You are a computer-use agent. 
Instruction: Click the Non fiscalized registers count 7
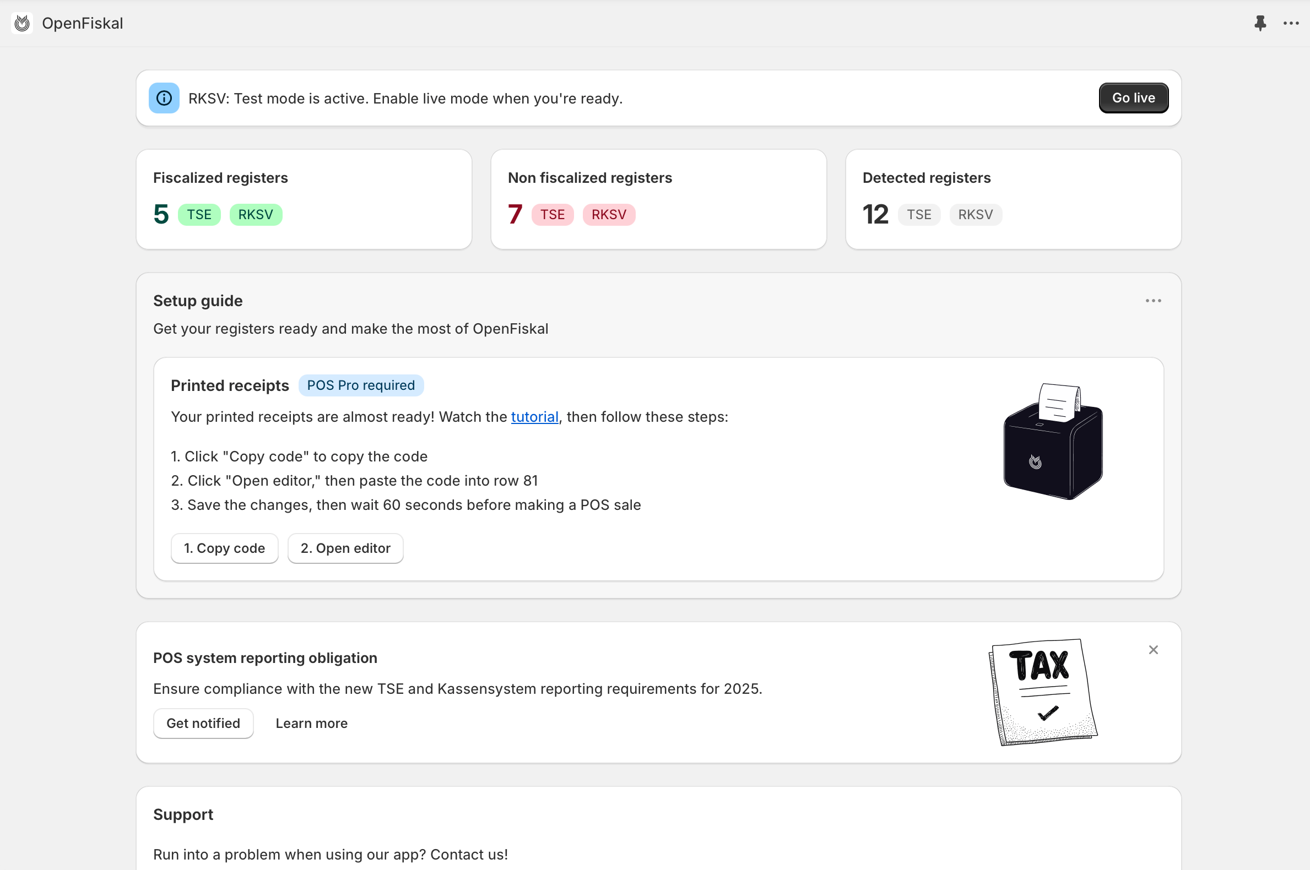point(515,214)
